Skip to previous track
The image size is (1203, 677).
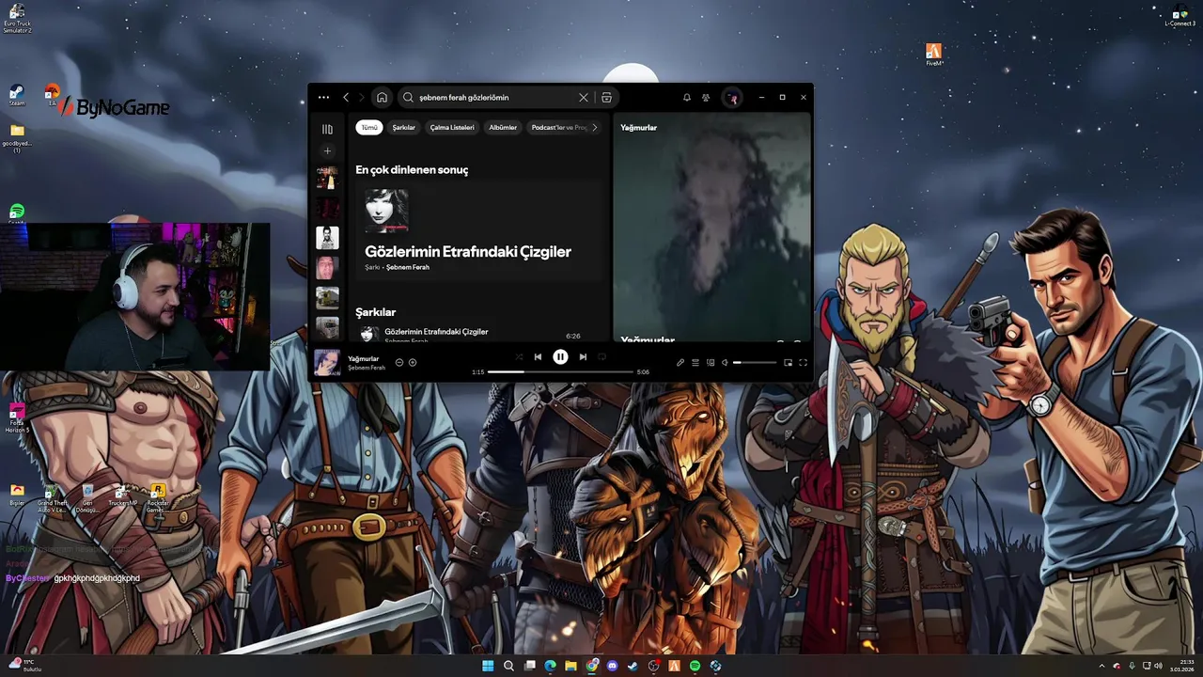click(x=538, y=356)
